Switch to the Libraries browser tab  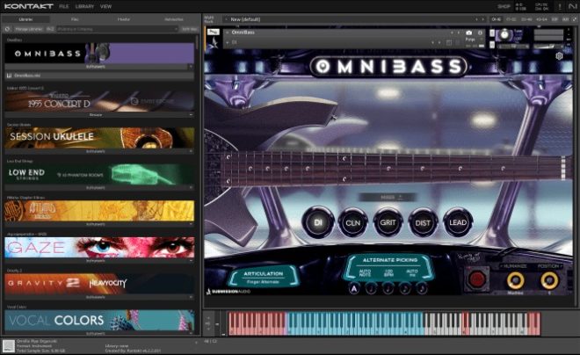[25, 19]
